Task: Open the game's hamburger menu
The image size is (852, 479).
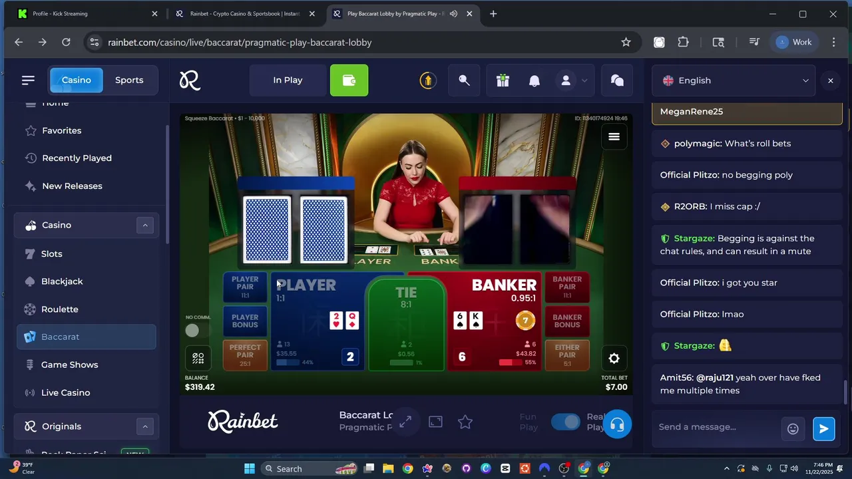Action: click(x=614, y=137)
